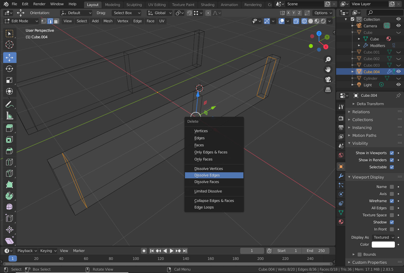Viewport: 404px width, 273px height.
Task: Click the pan view hand icon
Action: (328, 69)
